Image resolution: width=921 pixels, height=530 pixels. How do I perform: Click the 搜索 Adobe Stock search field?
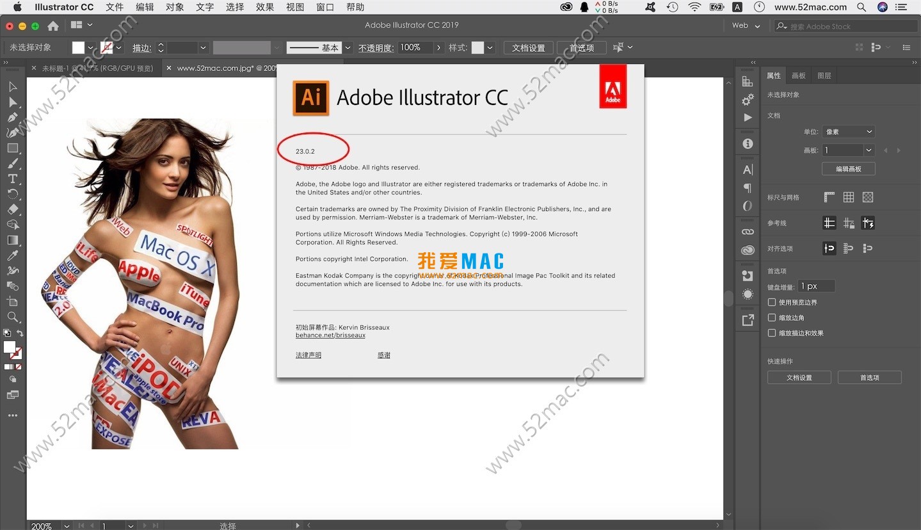[845, 26]
